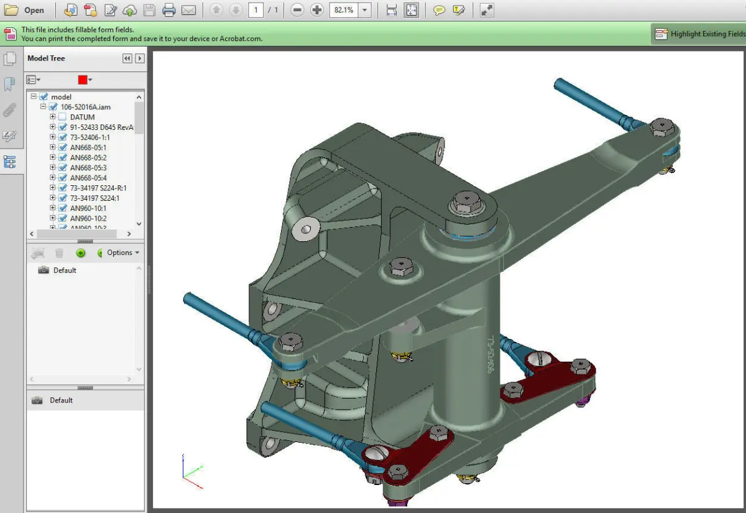
Task: Check the DATUM visibility checkbox
Action: click(x=62, y=117)
